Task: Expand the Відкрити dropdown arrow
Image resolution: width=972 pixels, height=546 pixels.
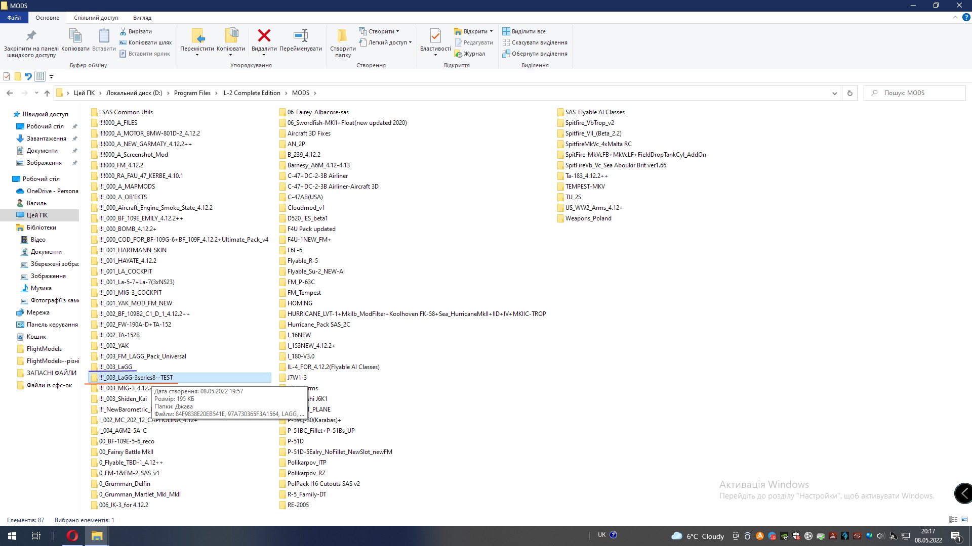Action: pyautogui.click(x=491, y=31)
